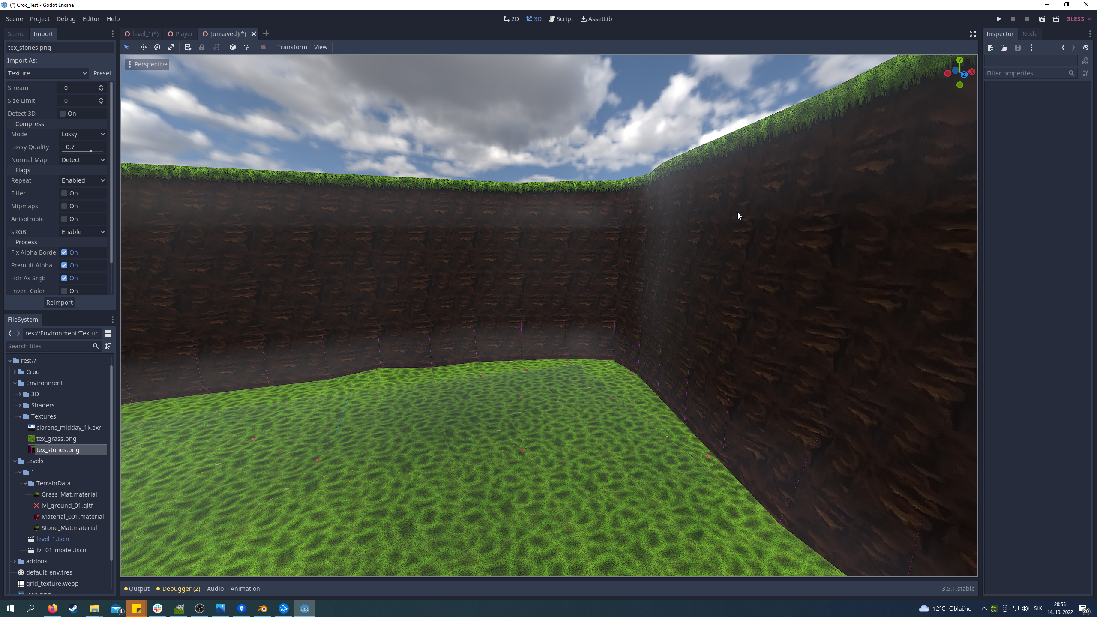Enable the Anisotropic flag
Screen dimensions: 1097x617
click(x=64, y=219)
